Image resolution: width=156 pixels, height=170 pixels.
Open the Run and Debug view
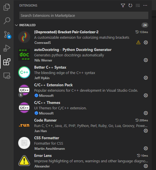(x=7, y=48)
